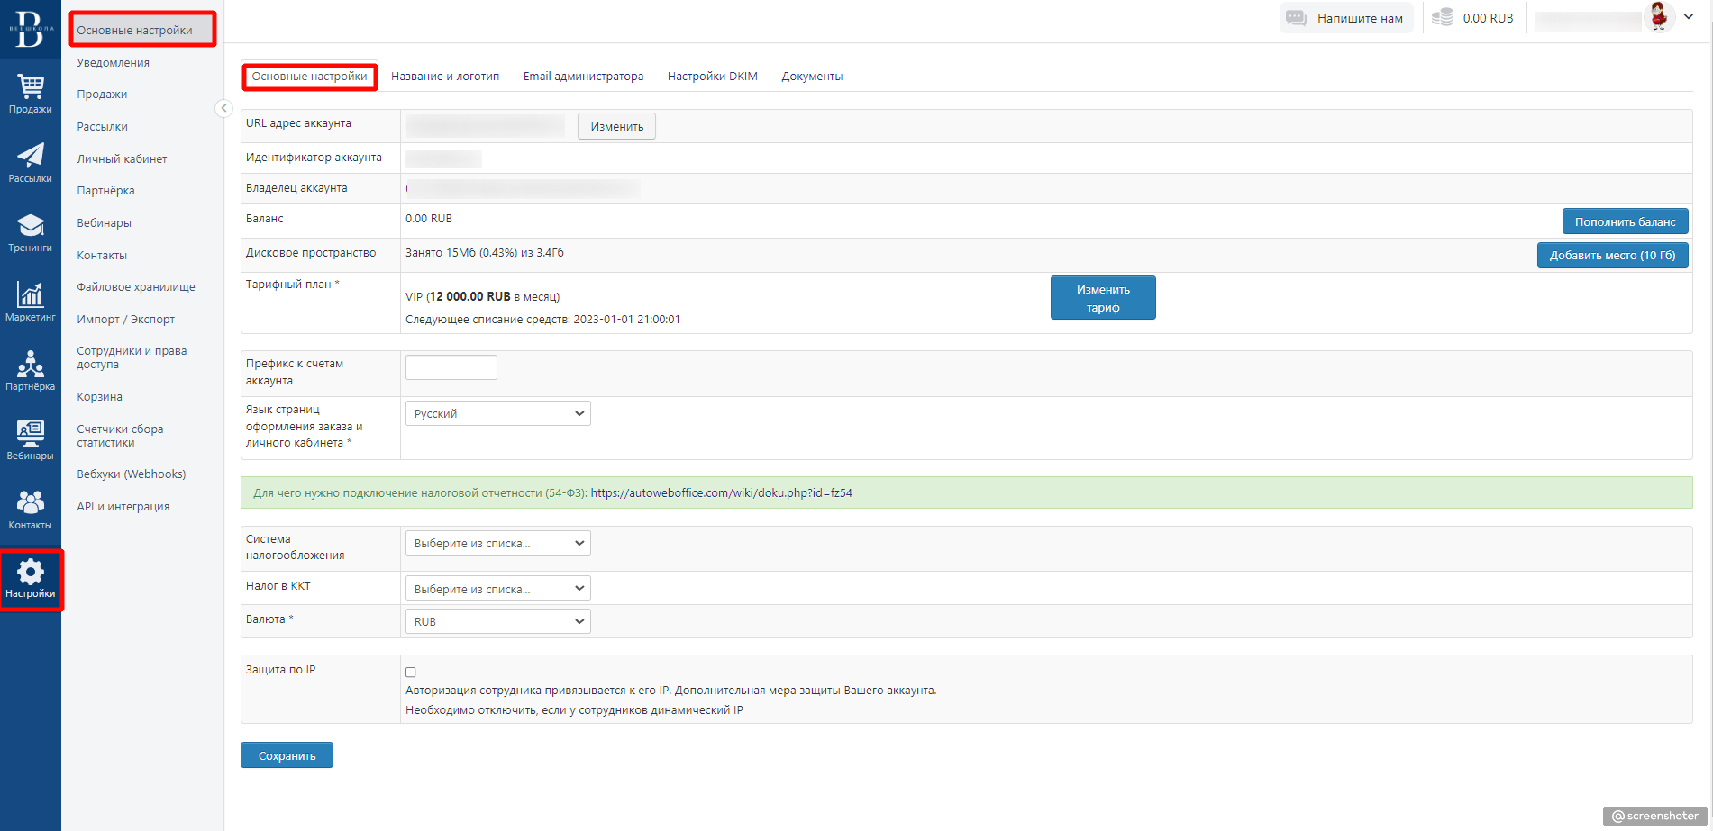This screenshot has height=831, width=1713.
Task: Open the Продажи shopping cart icon
Action: pos(31,86)
